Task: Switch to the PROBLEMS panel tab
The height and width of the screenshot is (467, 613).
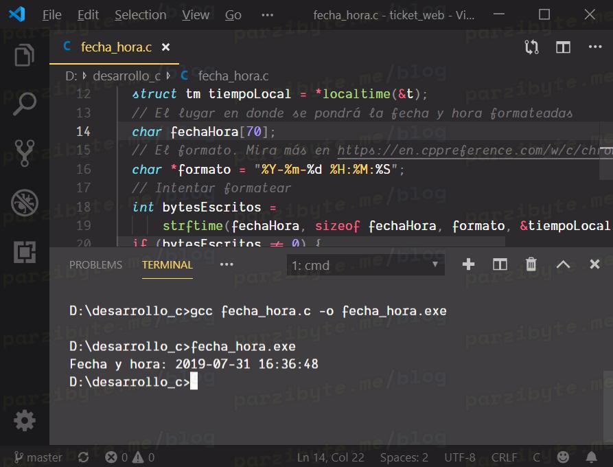Action: (x=96, y=265)
